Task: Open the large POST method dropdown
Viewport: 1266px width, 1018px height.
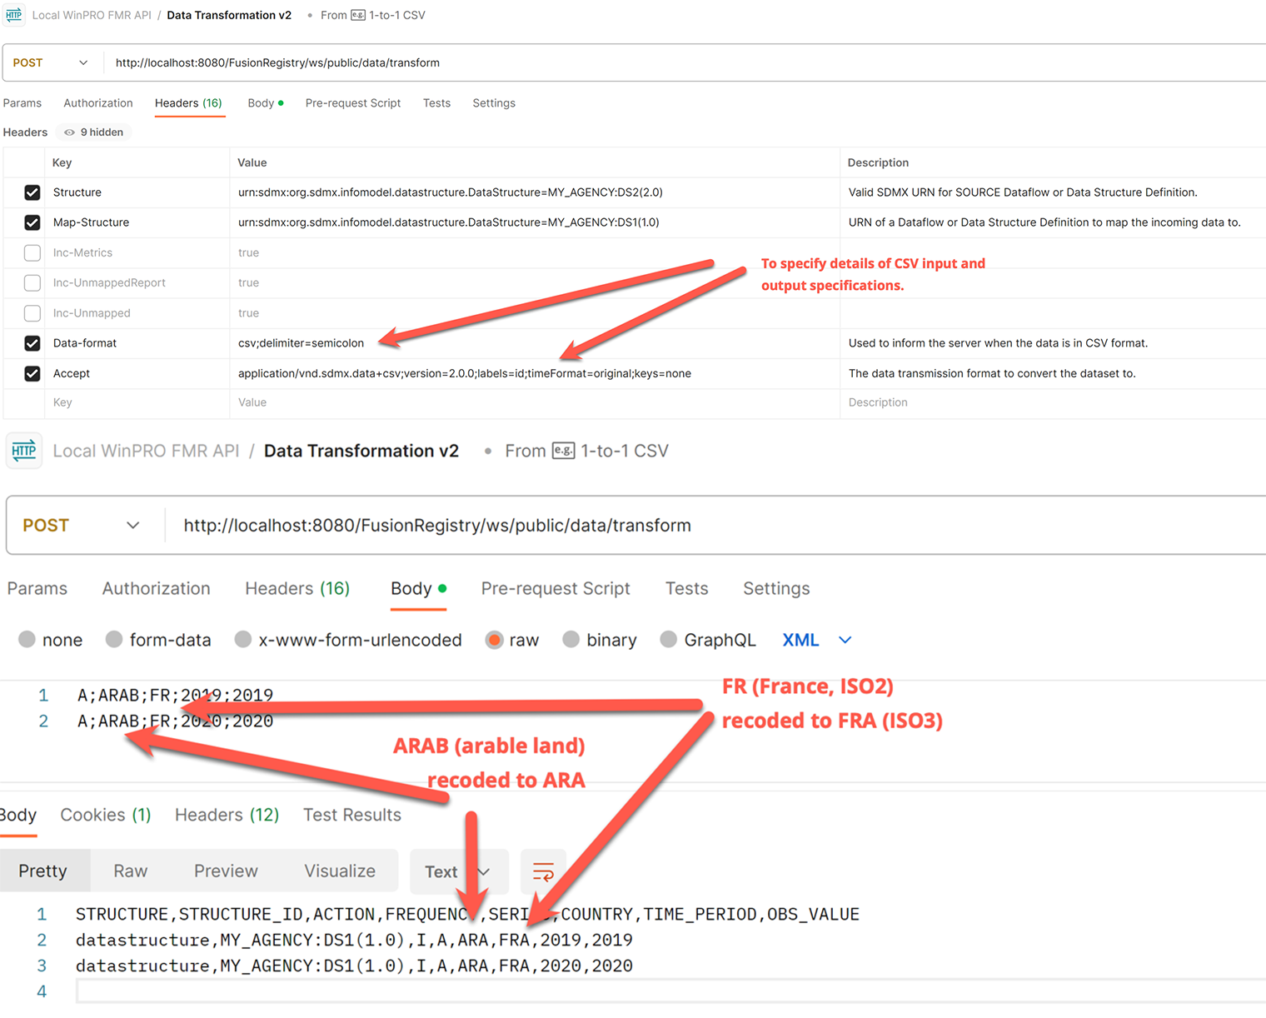Action: pos(81,526)
